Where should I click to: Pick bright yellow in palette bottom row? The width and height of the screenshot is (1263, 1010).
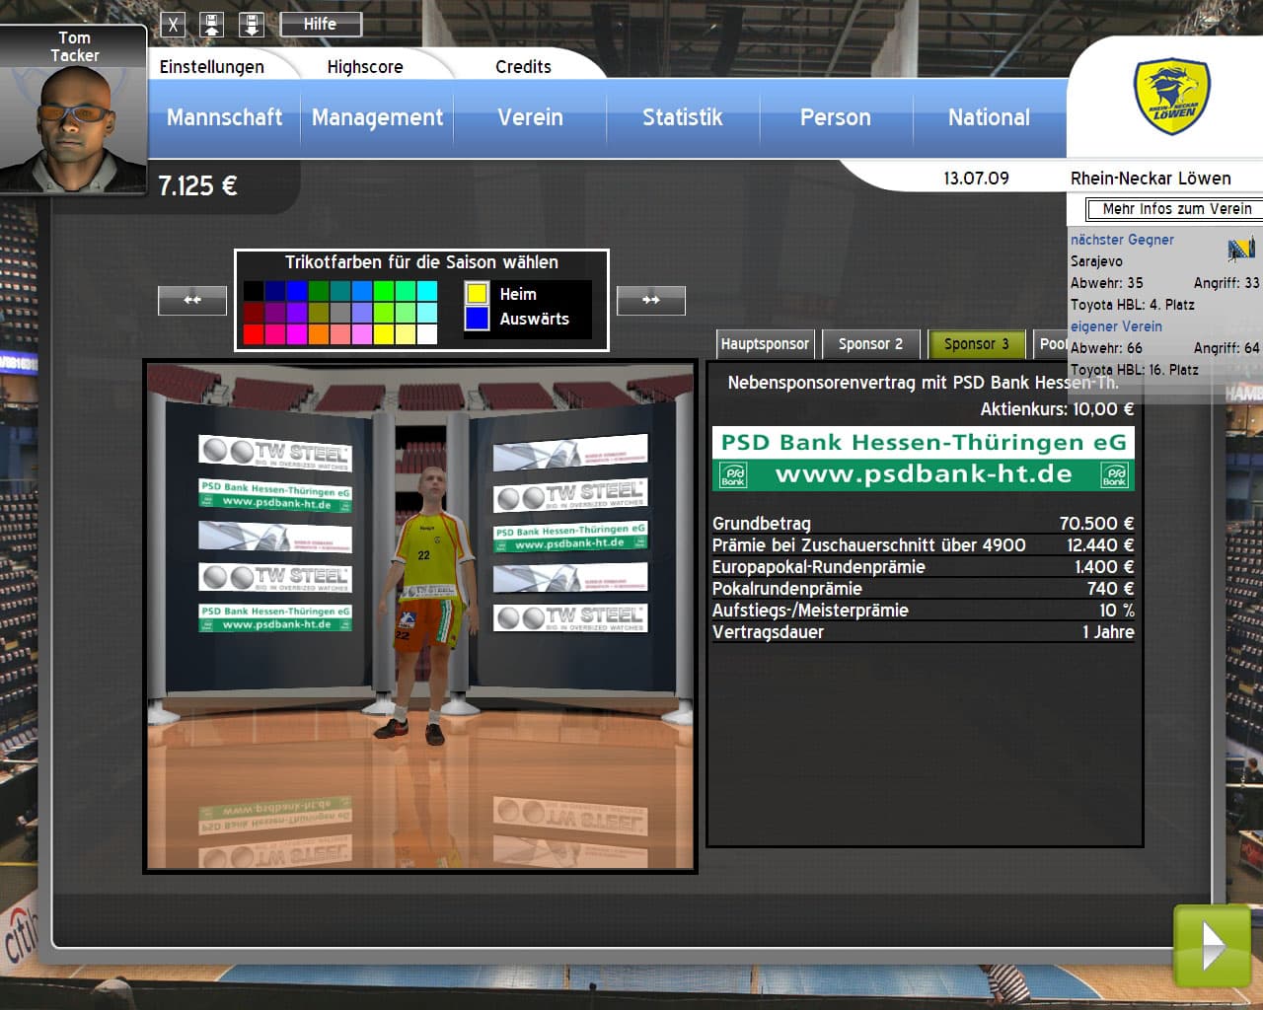tap(384, 334)
